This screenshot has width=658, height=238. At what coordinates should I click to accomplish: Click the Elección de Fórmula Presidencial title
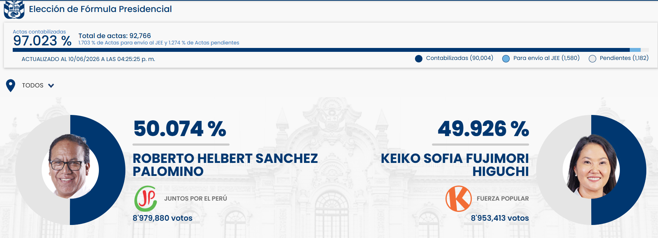point(100,9)
